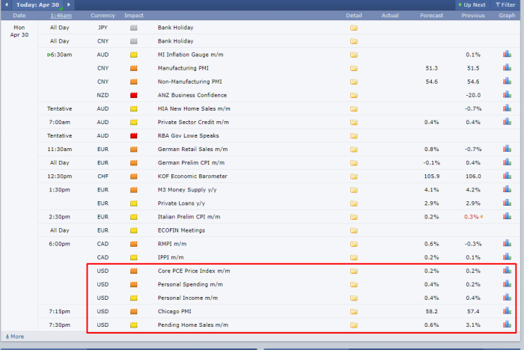Select the IPPI m/m event
The width and height of the screenshot is (524, 350).
171,257
